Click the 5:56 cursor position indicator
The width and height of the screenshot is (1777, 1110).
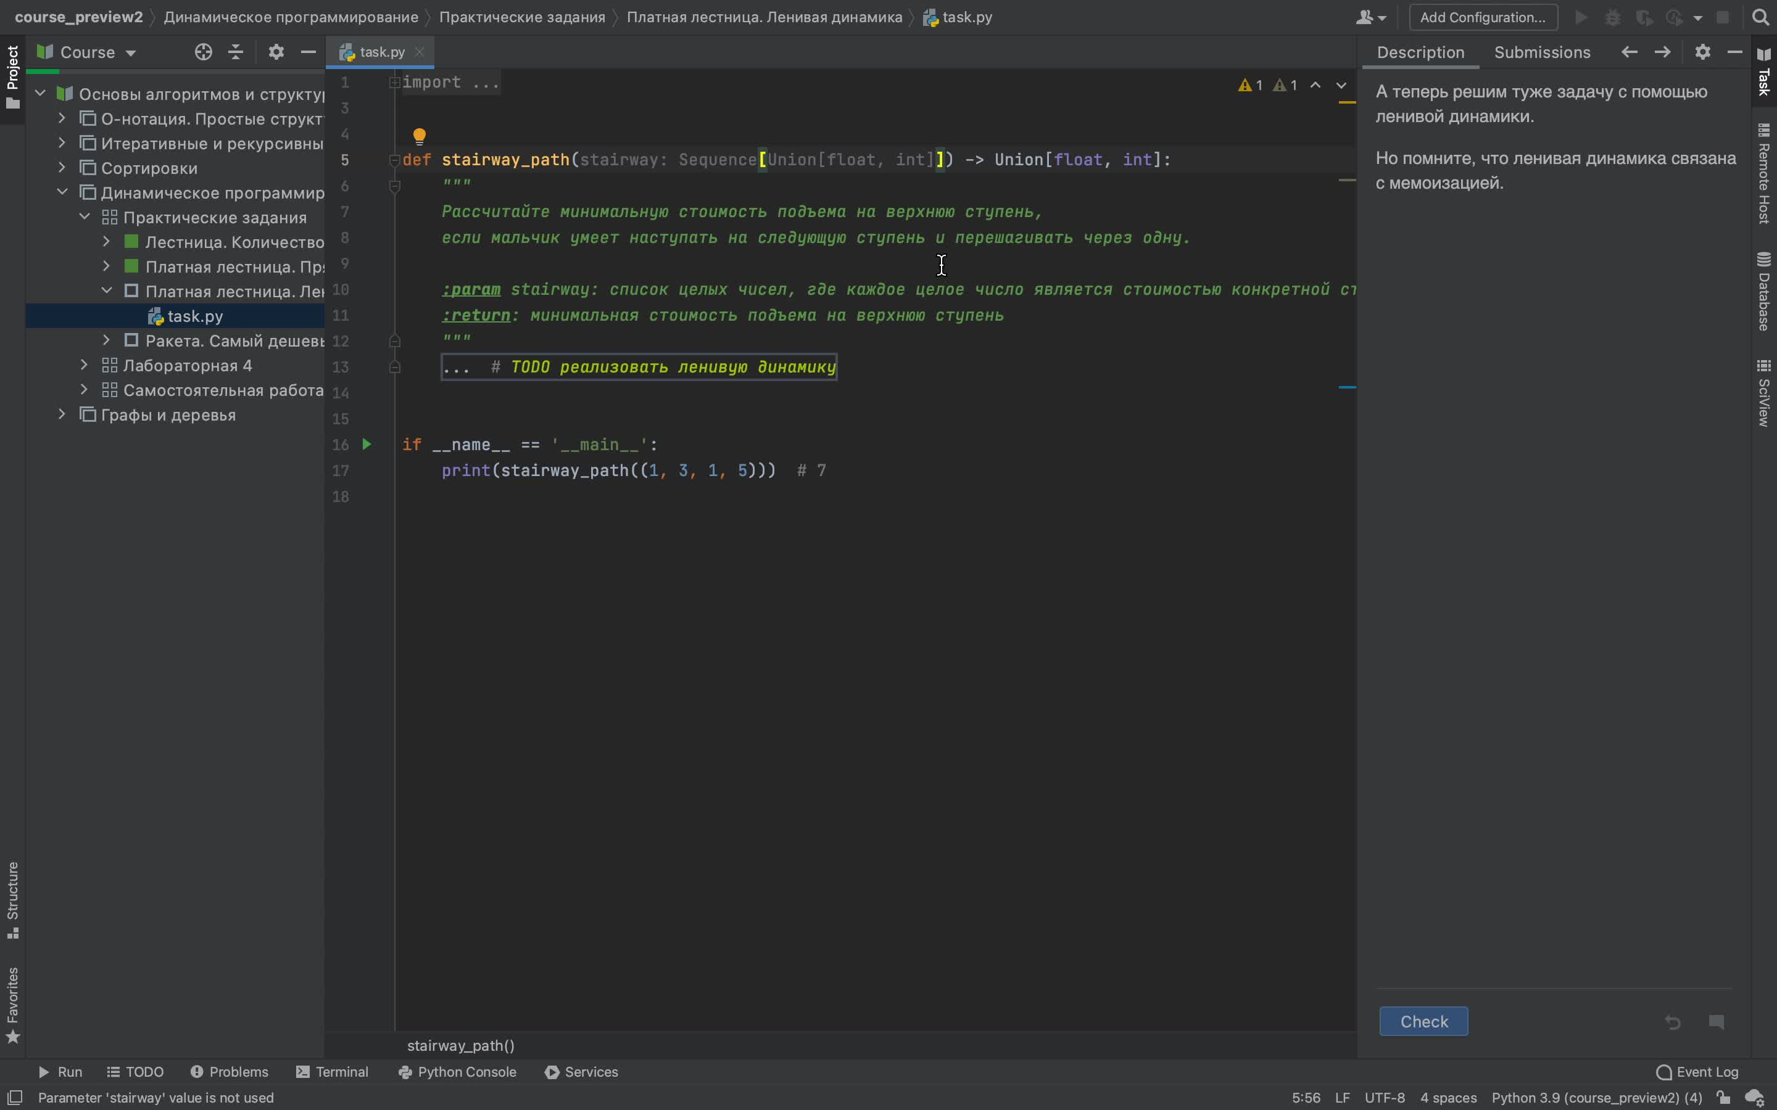(1306, 1098)
